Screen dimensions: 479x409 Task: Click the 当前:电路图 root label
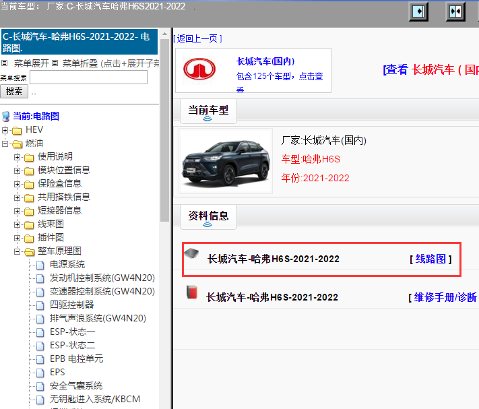point(36,116)
